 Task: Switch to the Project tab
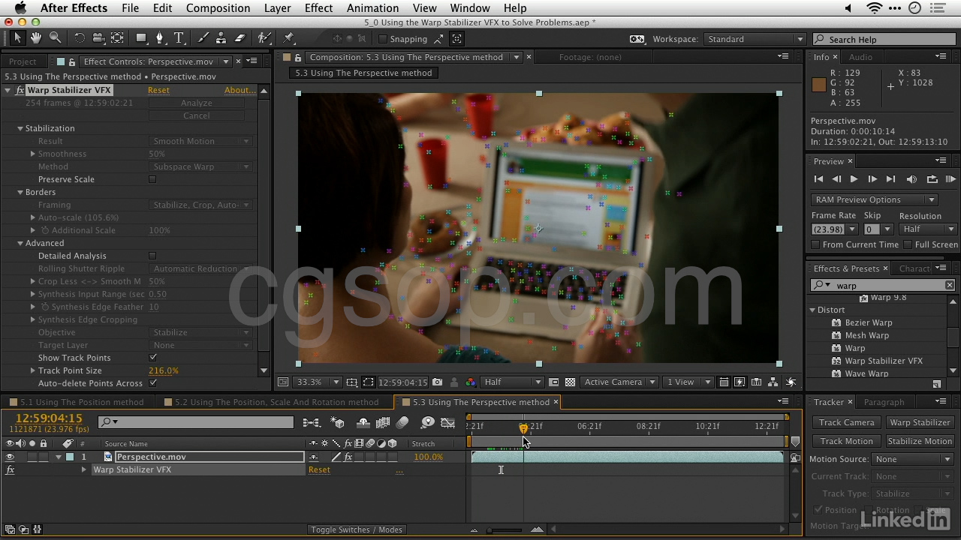coord(23,61)
